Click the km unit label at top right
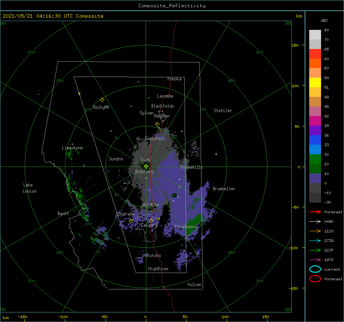This screenshot has width=344, height=322. 299,16
